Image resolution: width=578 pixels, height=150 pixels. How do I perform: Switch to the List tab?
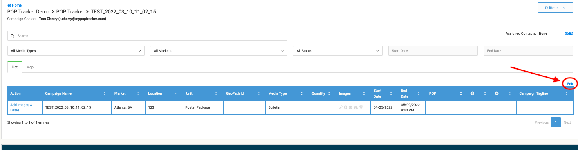[14, 67]
